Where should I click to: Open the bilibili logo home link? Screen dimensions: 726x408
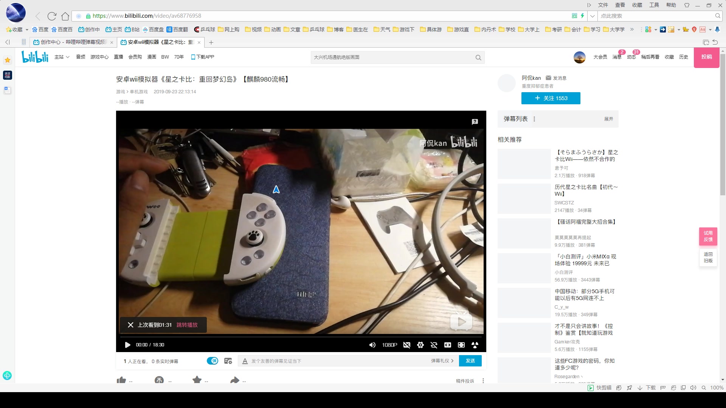35,57
